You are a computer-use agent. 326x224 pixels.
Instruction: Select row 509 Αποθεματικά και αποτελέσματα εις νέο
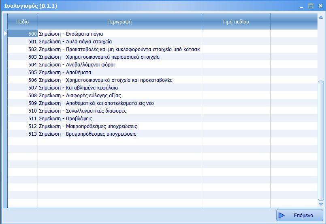click(162, 103)
